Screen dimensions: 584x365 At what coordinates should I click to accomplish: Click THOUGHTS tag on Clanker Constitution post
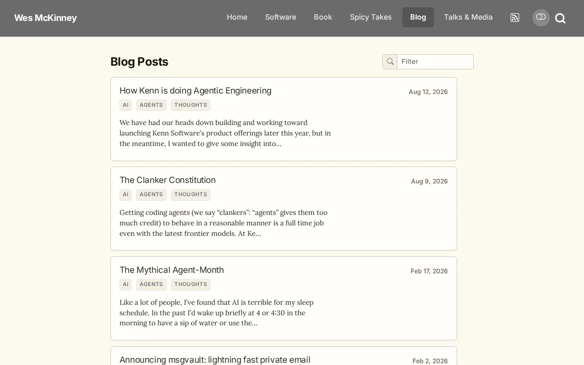(x=191, y=194)
